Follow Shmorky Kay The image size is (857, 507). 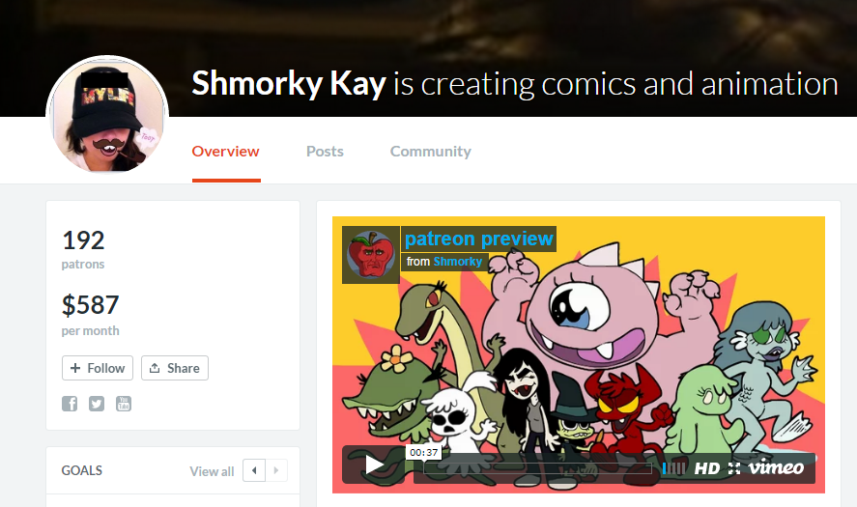98,368
